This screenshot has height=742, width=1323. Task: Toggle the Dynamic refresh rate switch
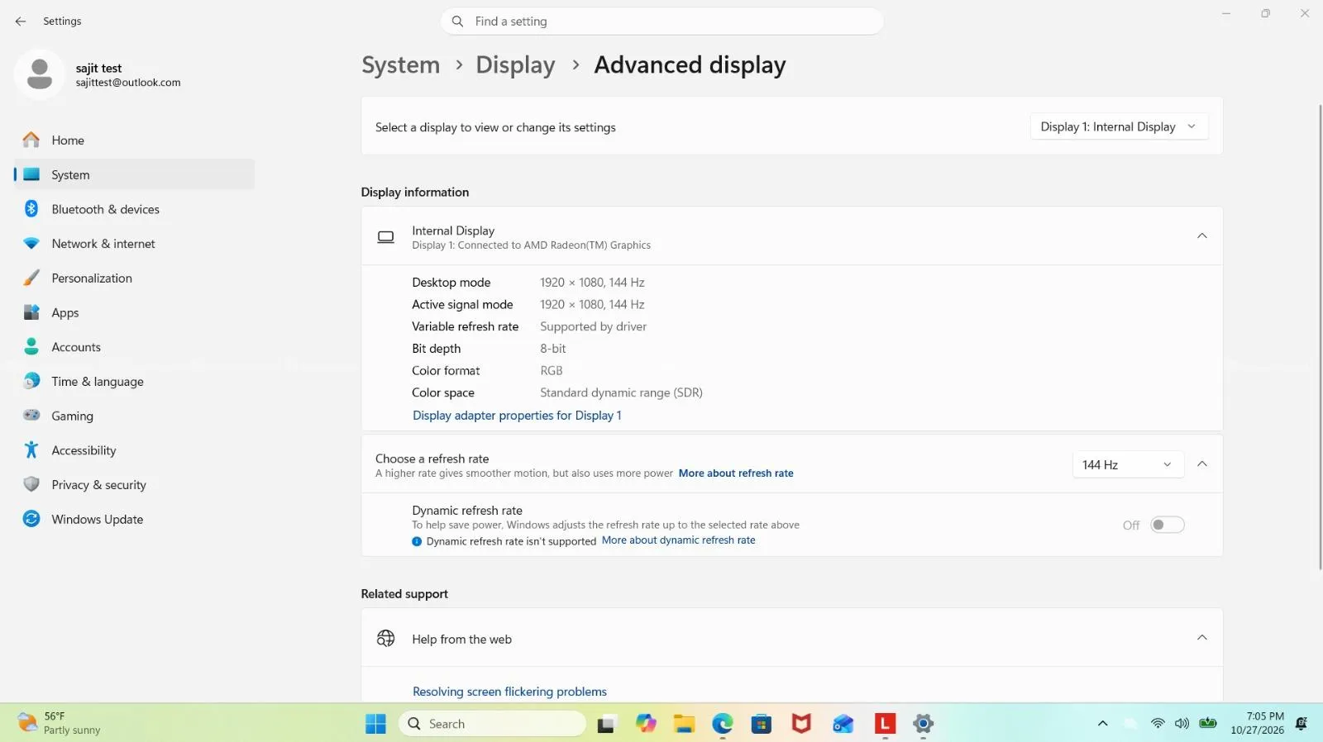tap(1168, 525)
